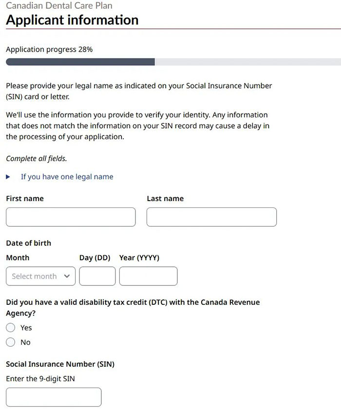Click the First name text field

coord(71,217)
